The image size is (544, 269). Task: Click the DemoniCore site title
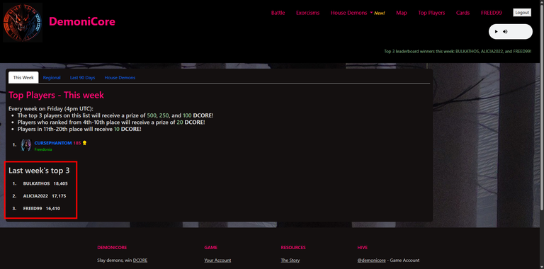[82, 21]
